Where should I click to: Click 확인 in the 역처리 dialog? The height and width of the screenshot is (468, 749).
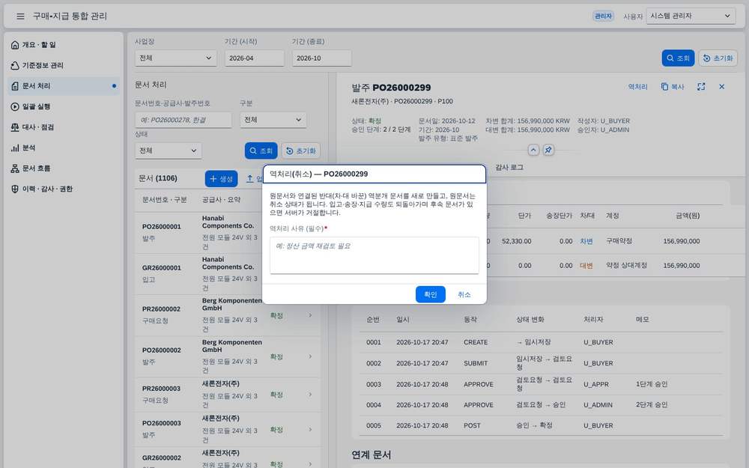click(431, 294)
